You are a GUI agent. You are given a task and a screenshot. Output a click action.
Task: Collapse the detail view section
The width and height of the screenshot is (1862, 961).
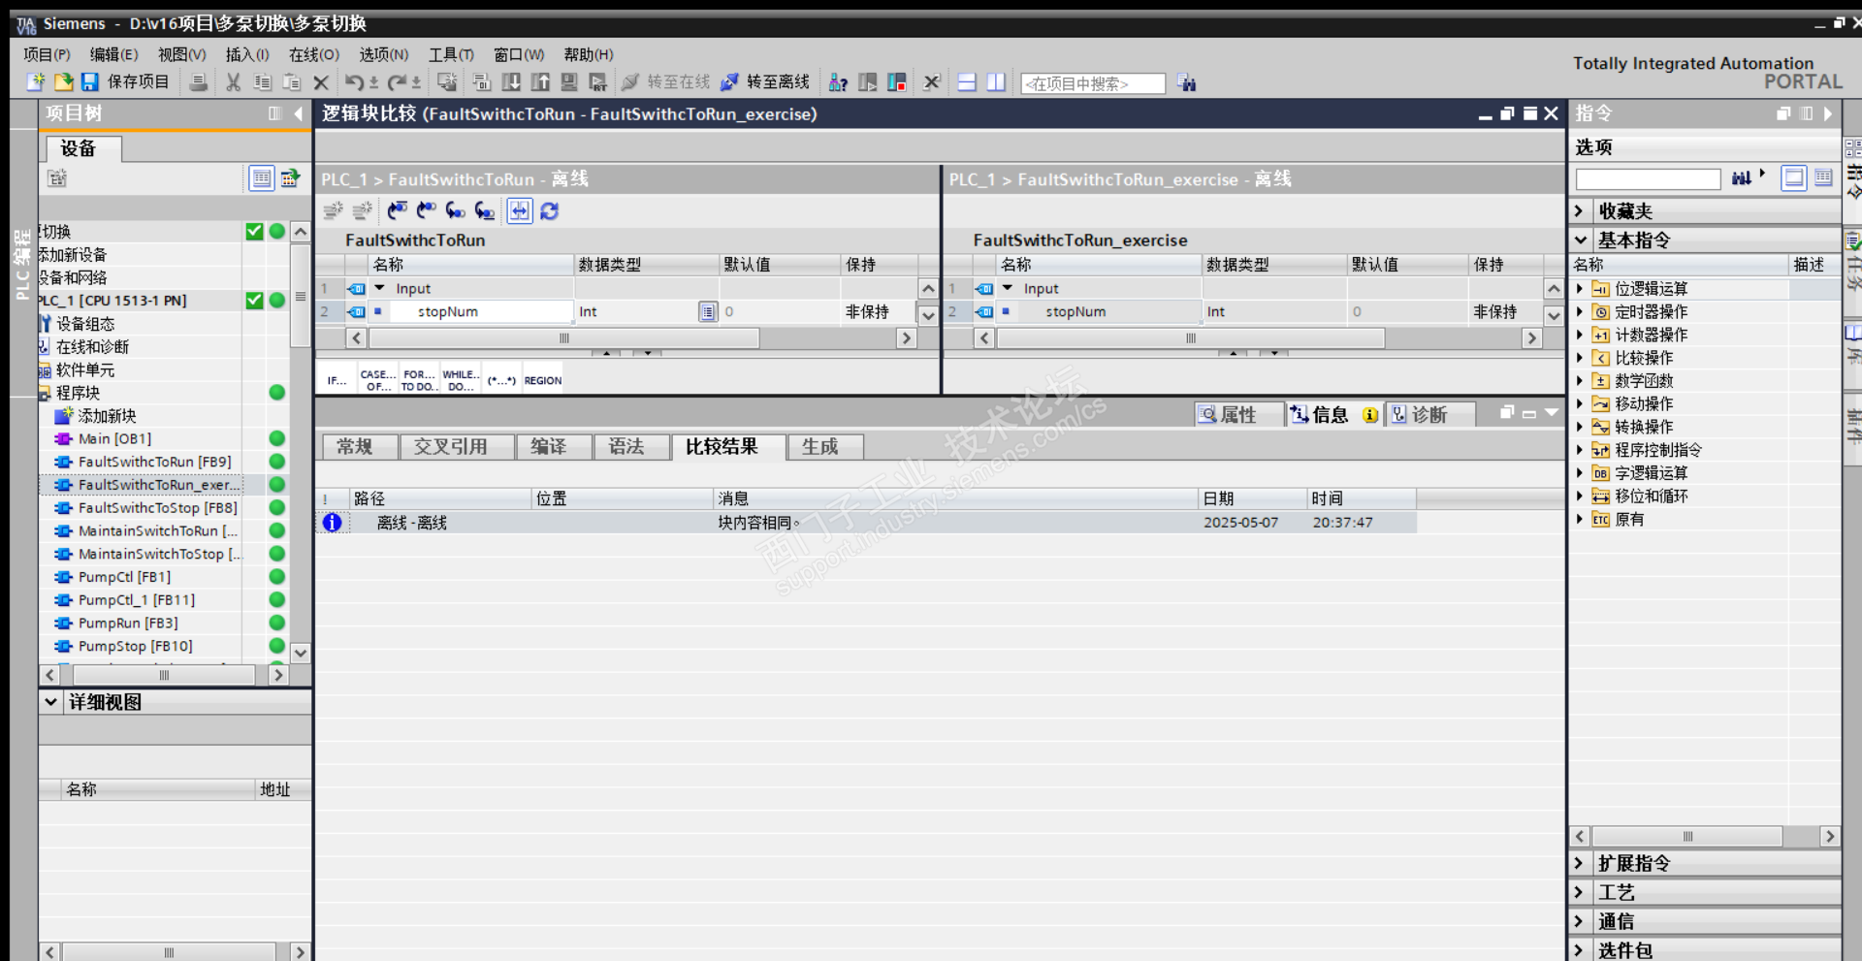[50, 701]
